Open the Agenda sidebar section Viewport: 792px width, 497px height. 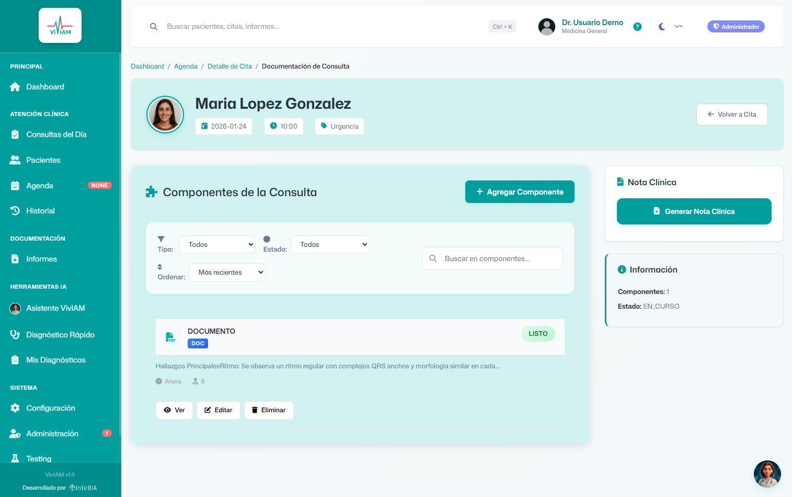tap(39, 185)
